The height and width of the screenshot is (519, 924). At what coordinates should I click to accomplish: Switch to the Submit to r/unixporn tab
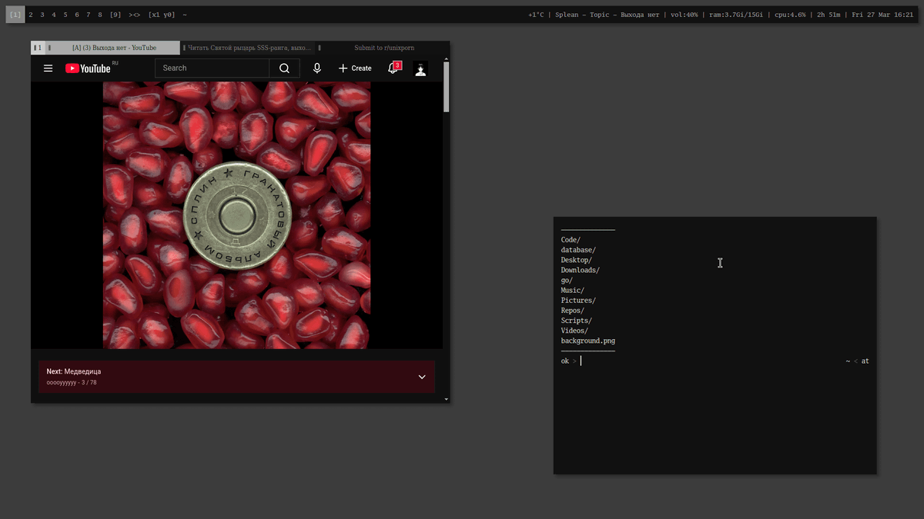[383, 48]
